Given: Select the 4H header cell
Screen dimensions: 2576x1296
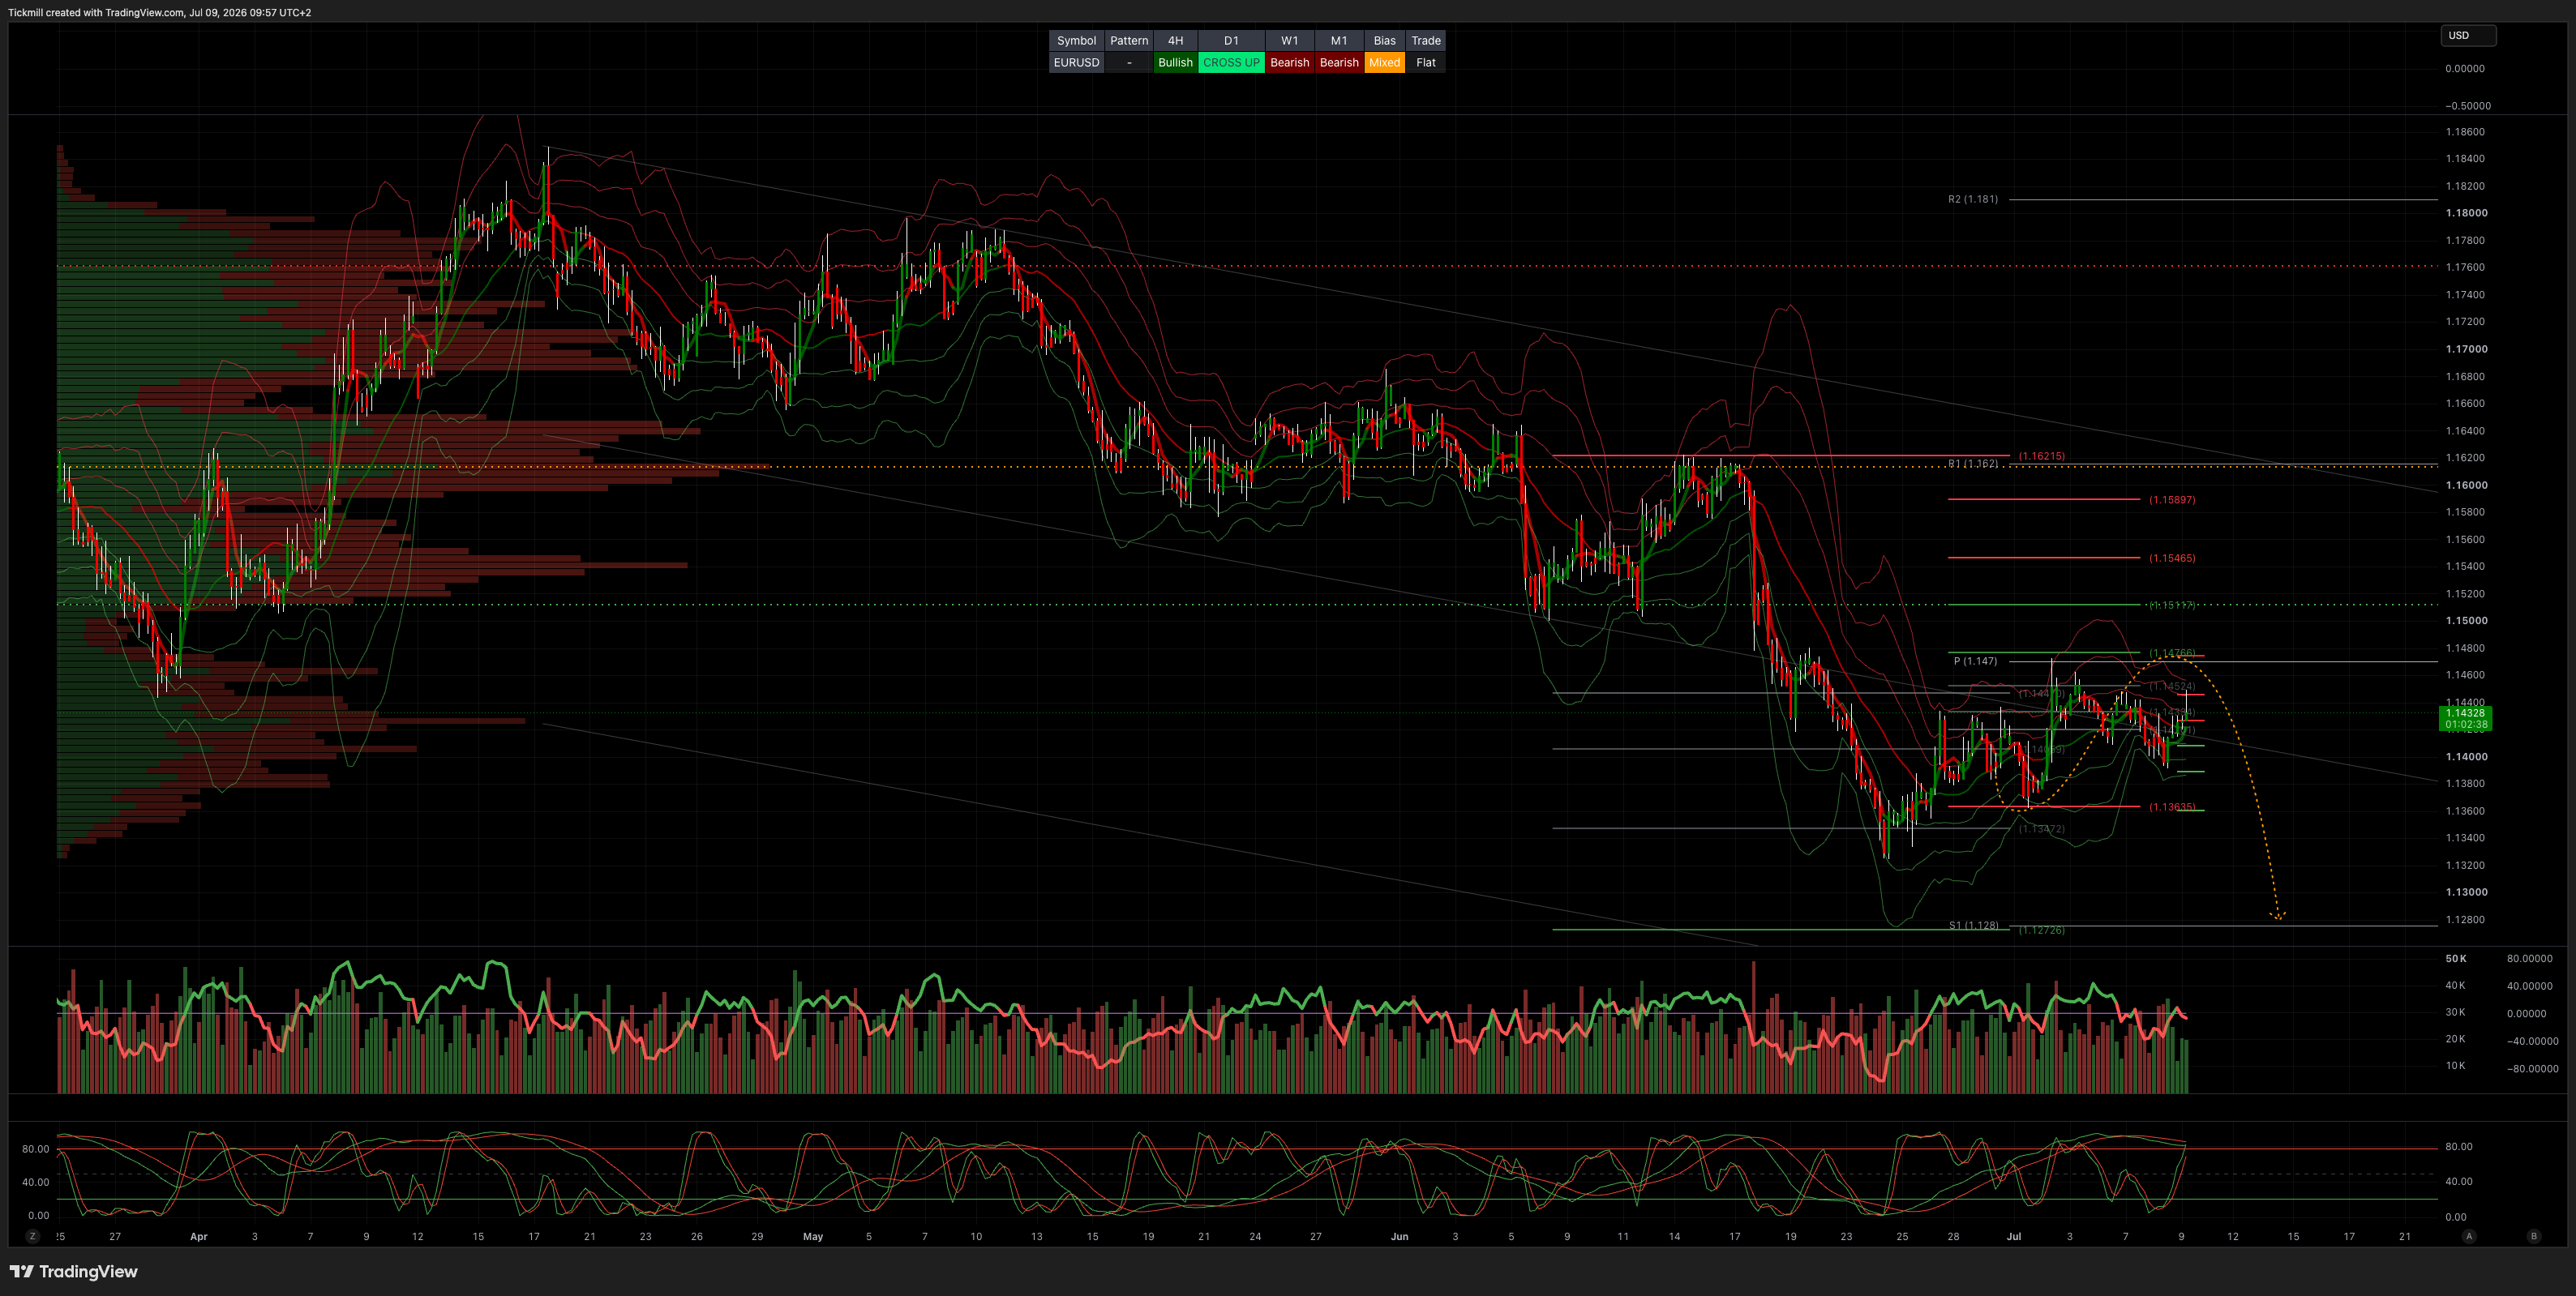Looking at the screenshot, I should tap(1175, 41).
